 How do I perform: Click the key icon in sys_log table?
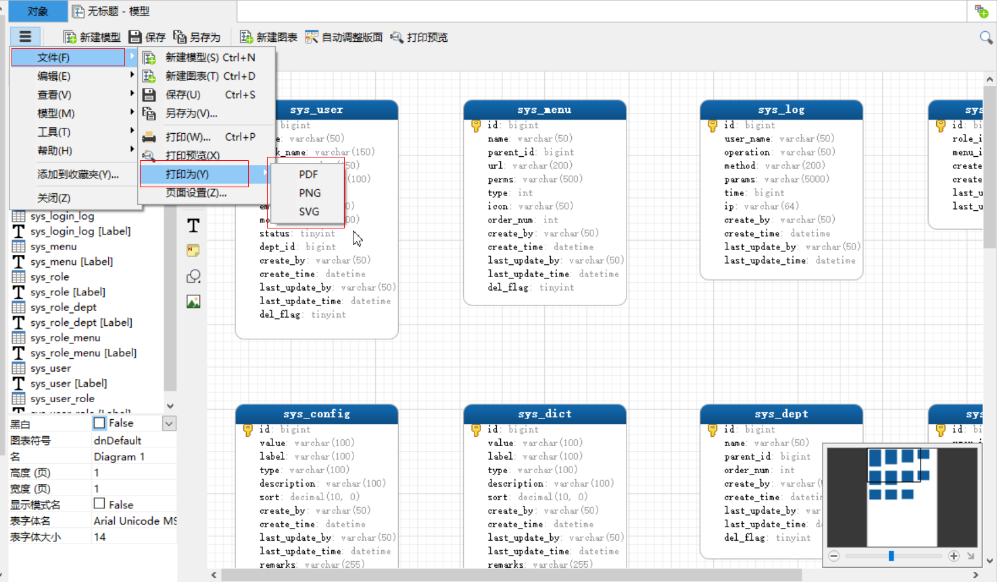point(712,126)
